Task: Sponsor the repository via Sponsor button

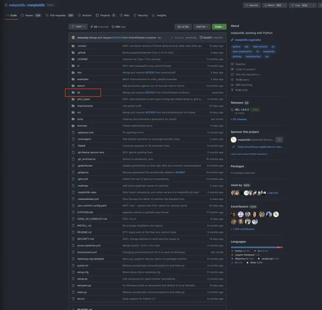Action: (x=252, y=5)
